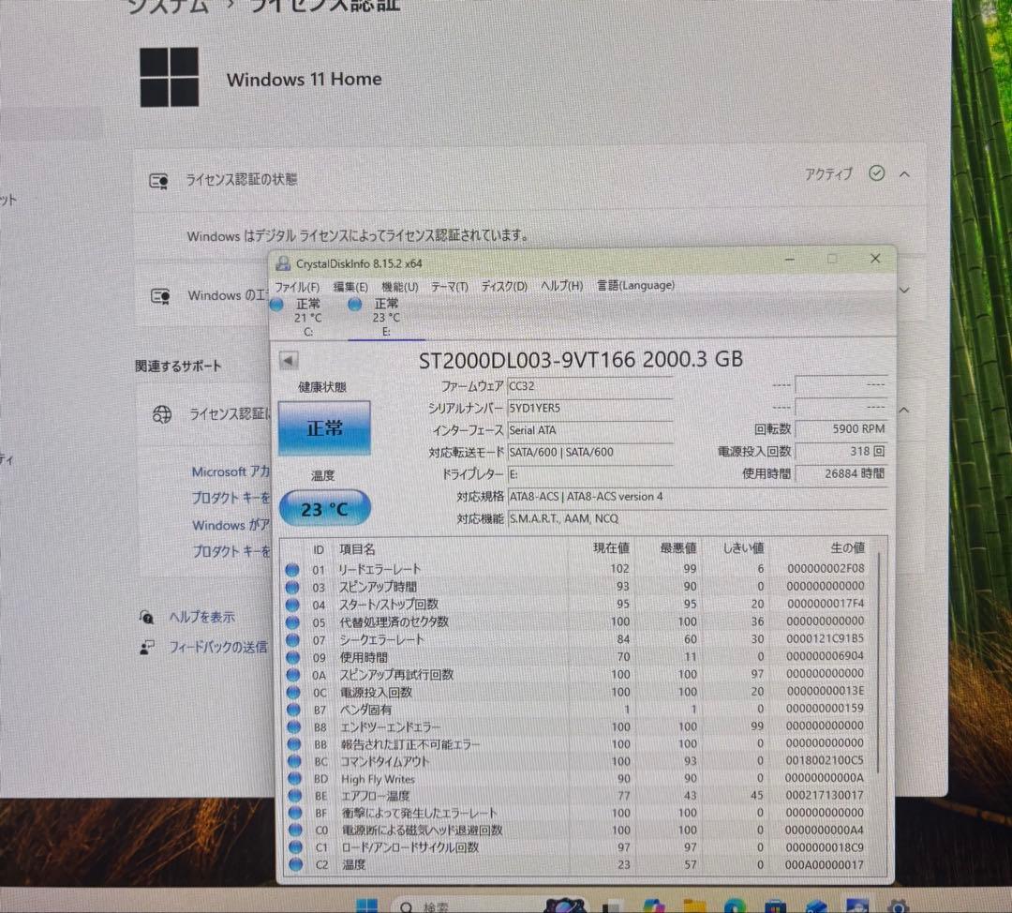
Task: Open File Explorer folder icon on taskbar
Action: [694, 906]
